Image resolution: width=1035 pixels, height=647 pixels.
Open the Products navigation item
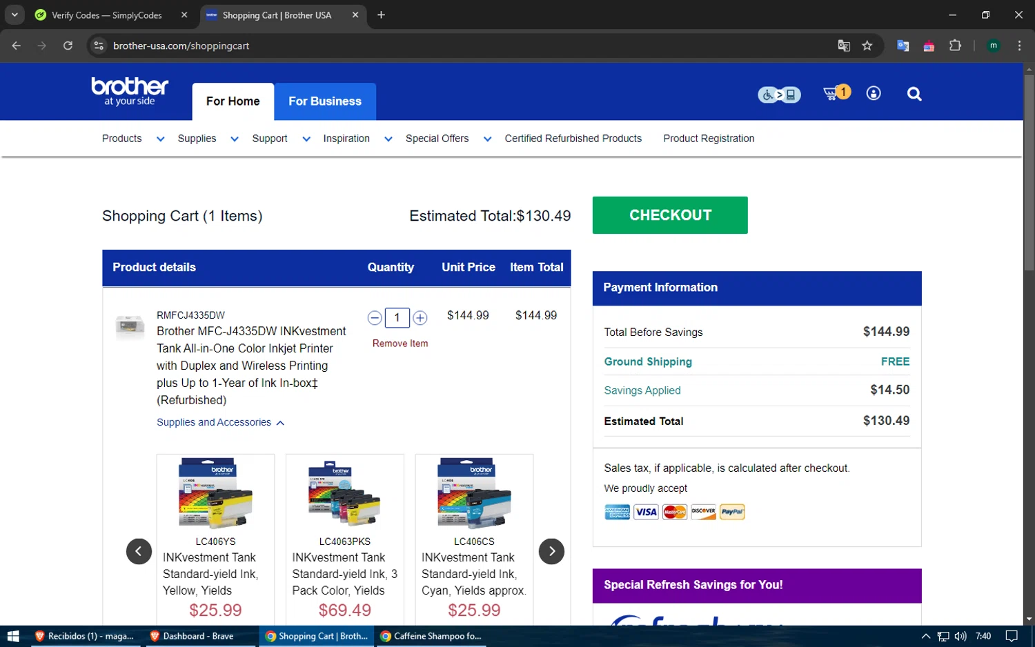122,139
